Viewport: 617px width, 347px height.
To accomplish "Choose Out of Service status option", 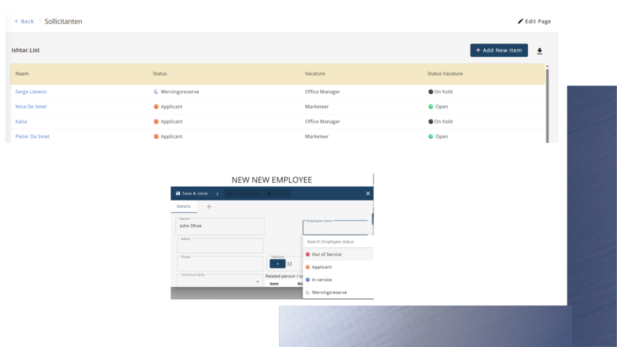I will pos(326,254).
